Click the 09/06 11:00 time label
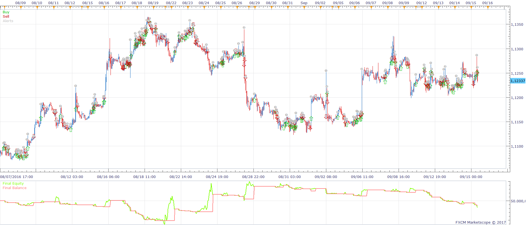 pos(362,177)
